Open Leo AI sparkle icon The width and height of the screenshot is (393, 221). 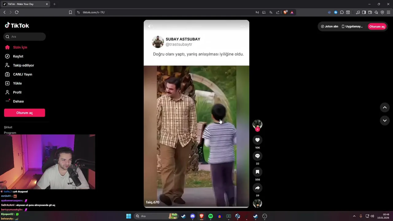pos(376,12)
